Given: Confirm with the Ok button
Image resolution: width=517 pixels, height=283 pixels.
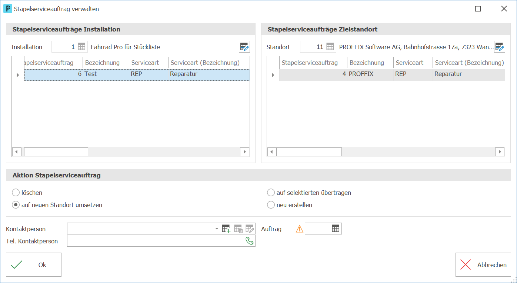Looking at the screenshot, I should click(34, 265).
